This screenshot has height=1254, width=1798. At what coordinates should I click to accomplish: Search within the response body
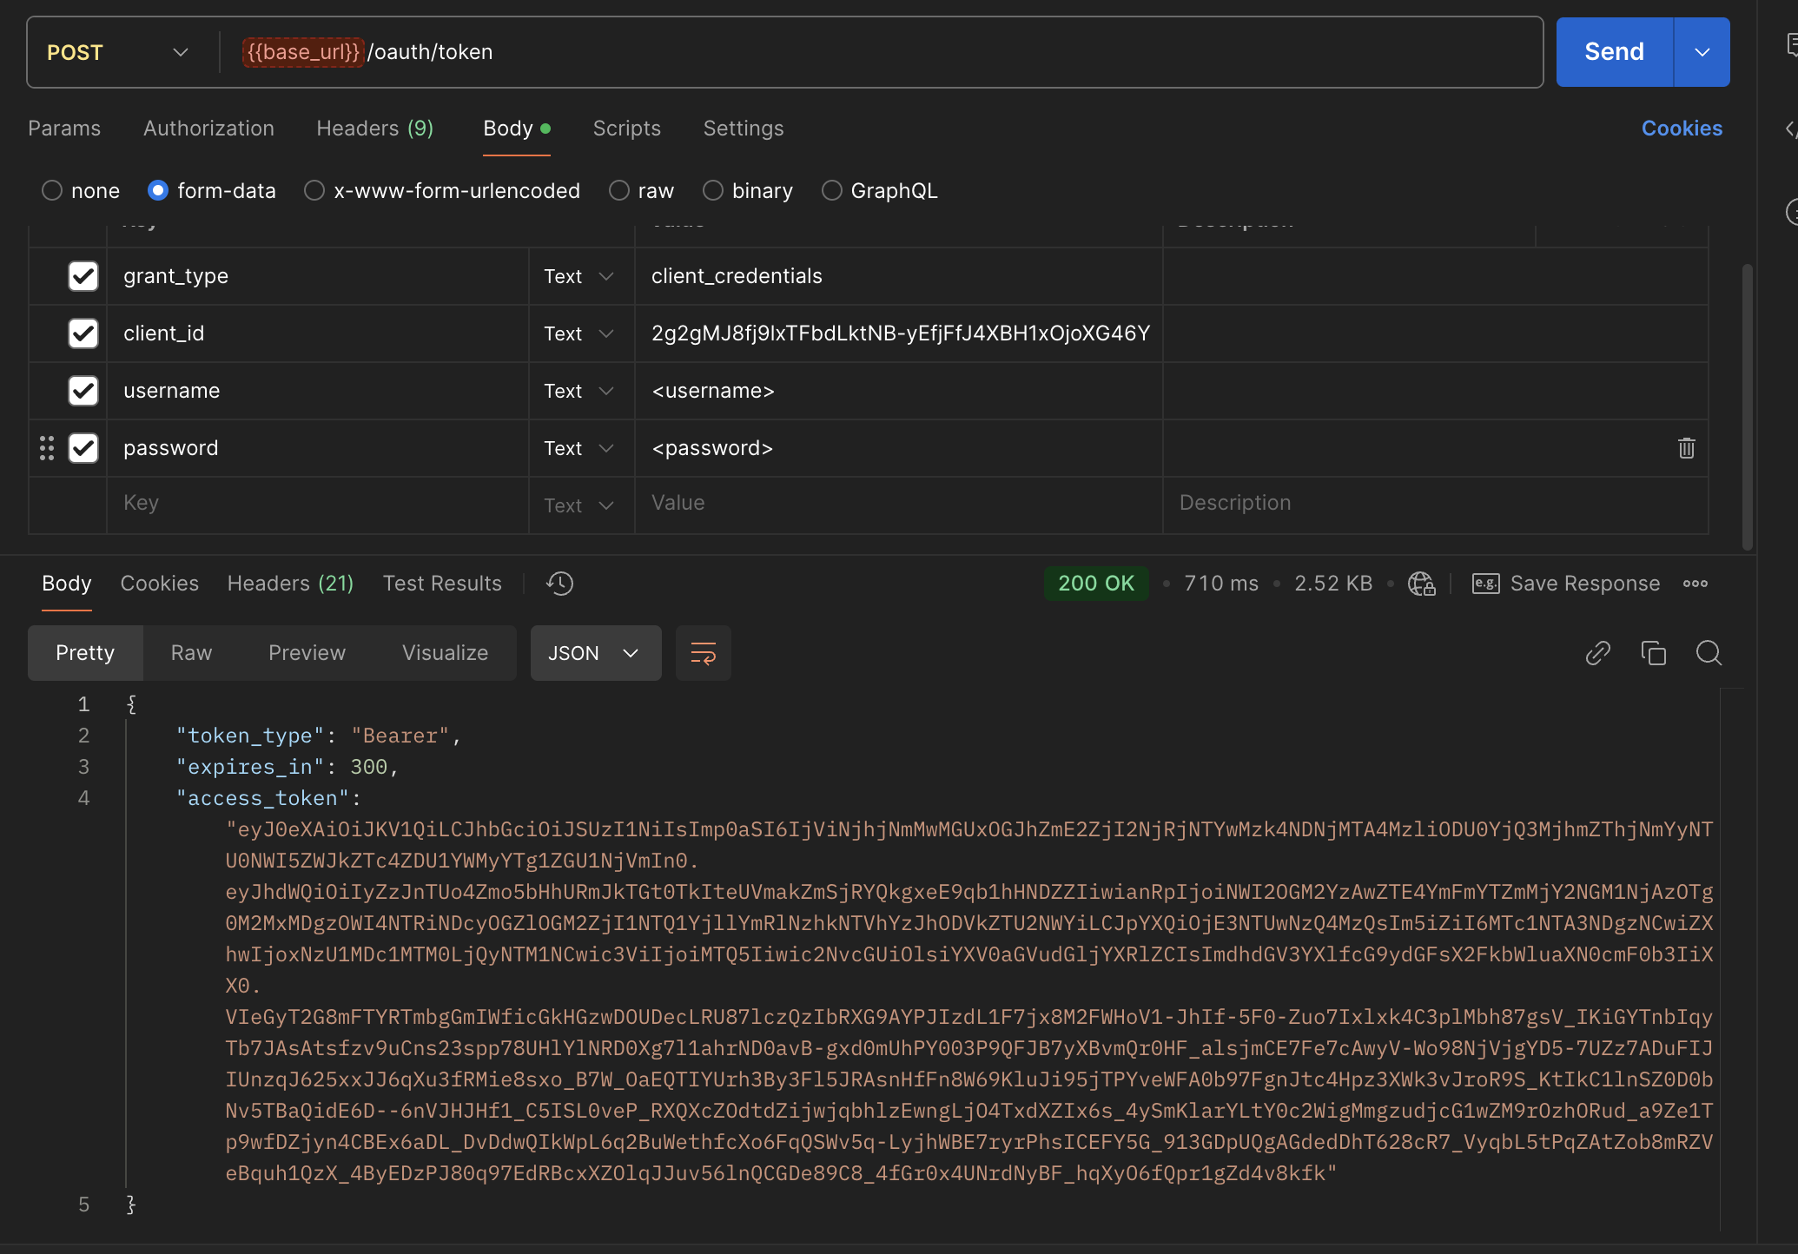coord(1709,653)
